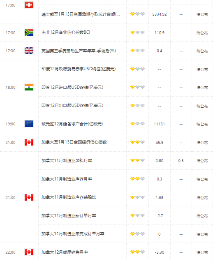The height and width of the screenshot is (259, 213).
Task: Click the Canada flag icon at 22:00
Action: (x=29, y=252)
